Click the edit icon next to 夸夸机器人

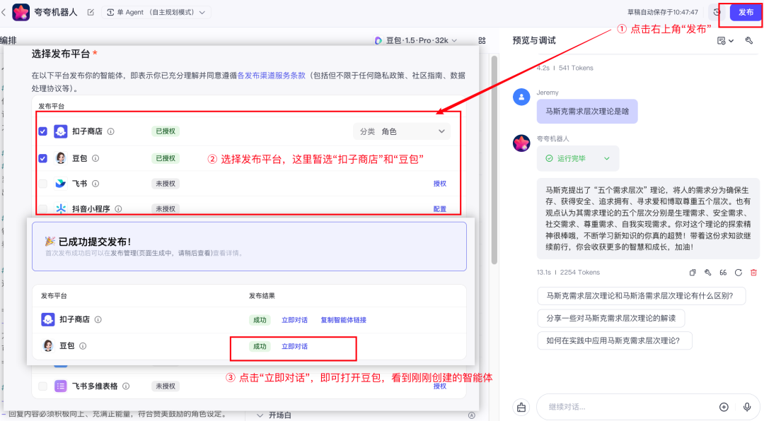coord(91,12)
